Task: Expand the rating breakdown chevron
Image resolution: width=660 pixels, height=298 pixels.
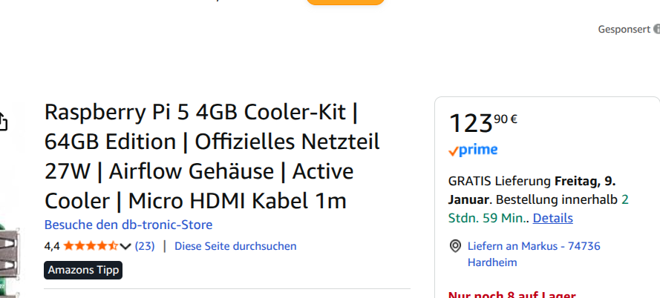Action: click(x=125, y=246)
